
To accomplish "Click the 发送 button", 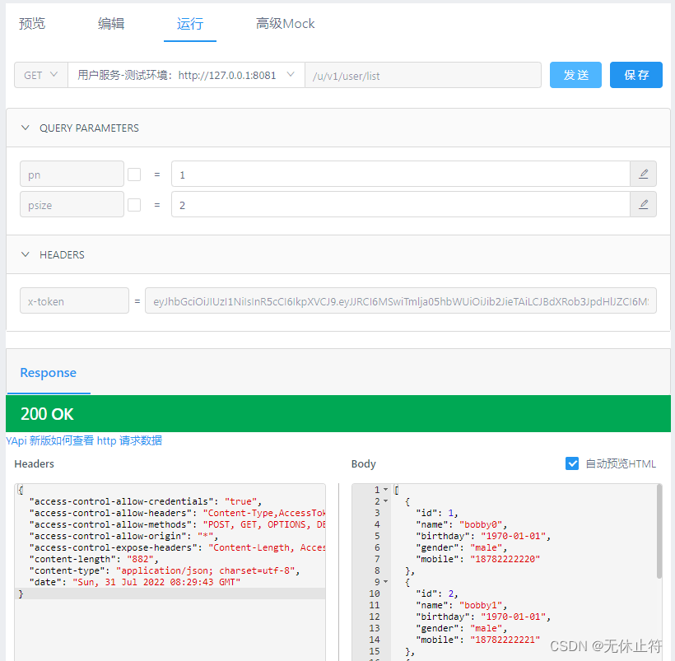I will click(575, 75).
